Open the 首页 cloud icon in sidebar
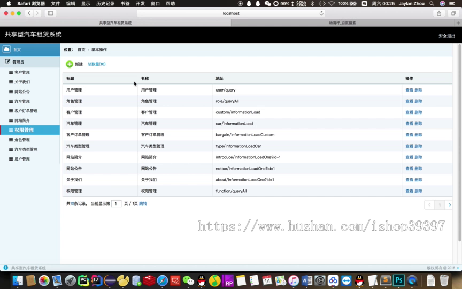The height and width of the screenshot is (289, 462). point(6,49)
